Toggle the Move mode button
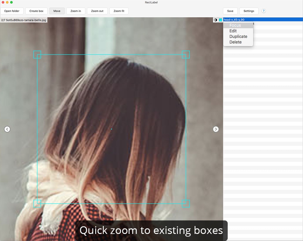This screenshot has height=241, width=303. 57,11
